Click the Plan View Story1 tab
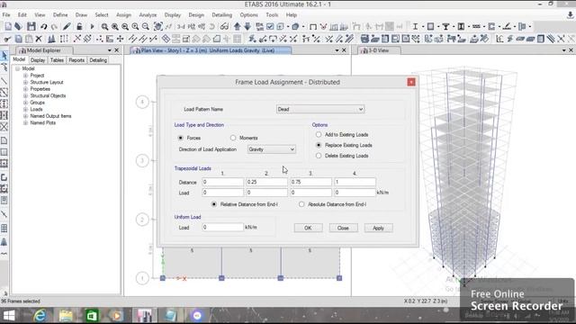The height and width of the screenshot is (324, 576). [x=211, y=50]
